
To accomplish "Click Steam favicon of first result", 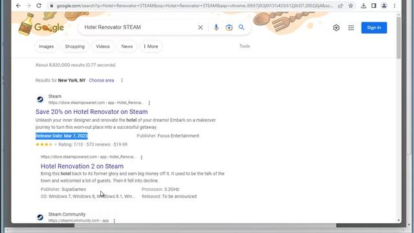I will [40, 99].
